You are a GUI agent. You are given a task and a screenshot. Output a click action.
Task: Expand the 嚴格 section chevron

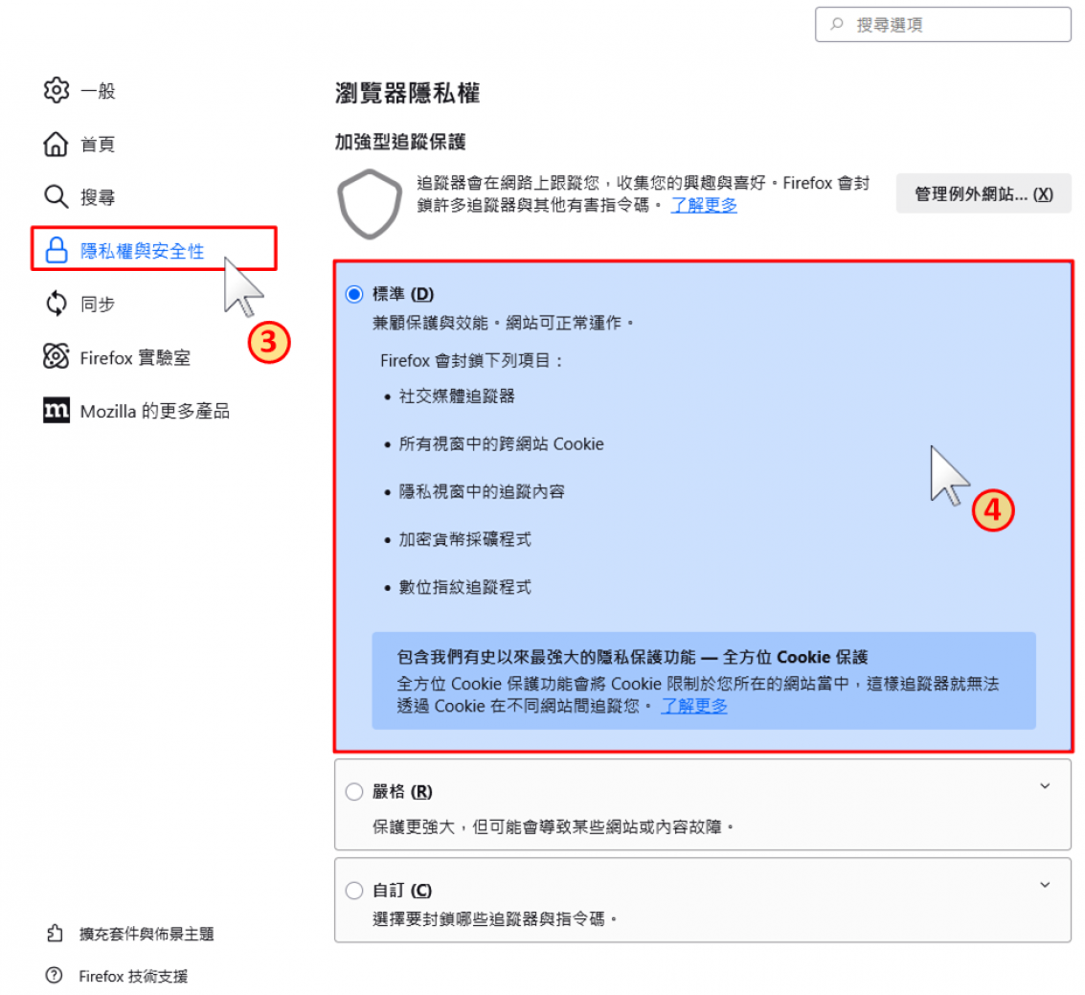[x=1045, y=786]
